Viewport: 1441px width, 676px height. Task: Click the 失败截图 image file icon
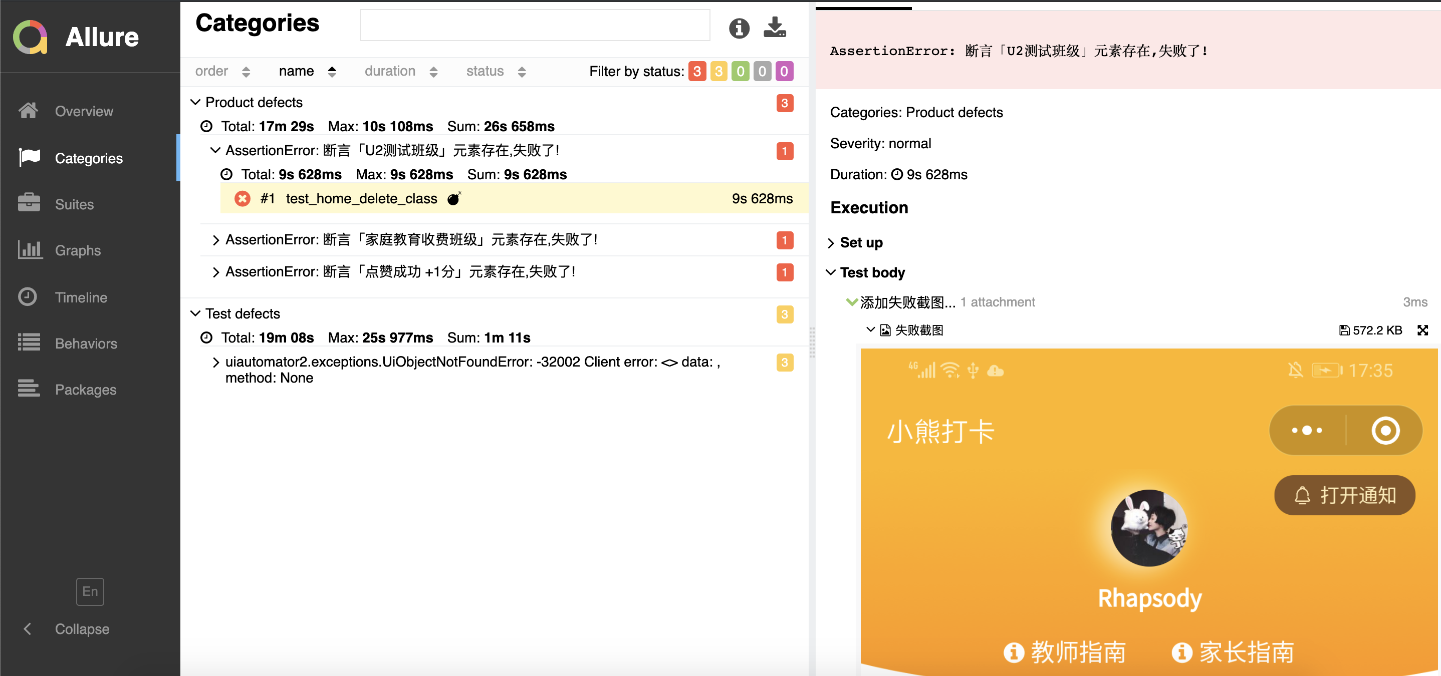coord(885,330)
